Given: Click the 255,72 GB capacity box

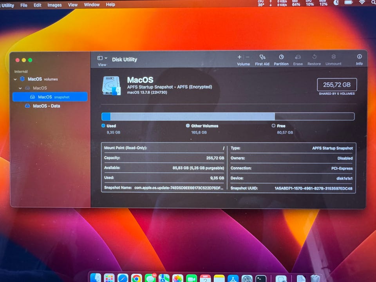Looking at the screenshot, I should click(337, 85).
